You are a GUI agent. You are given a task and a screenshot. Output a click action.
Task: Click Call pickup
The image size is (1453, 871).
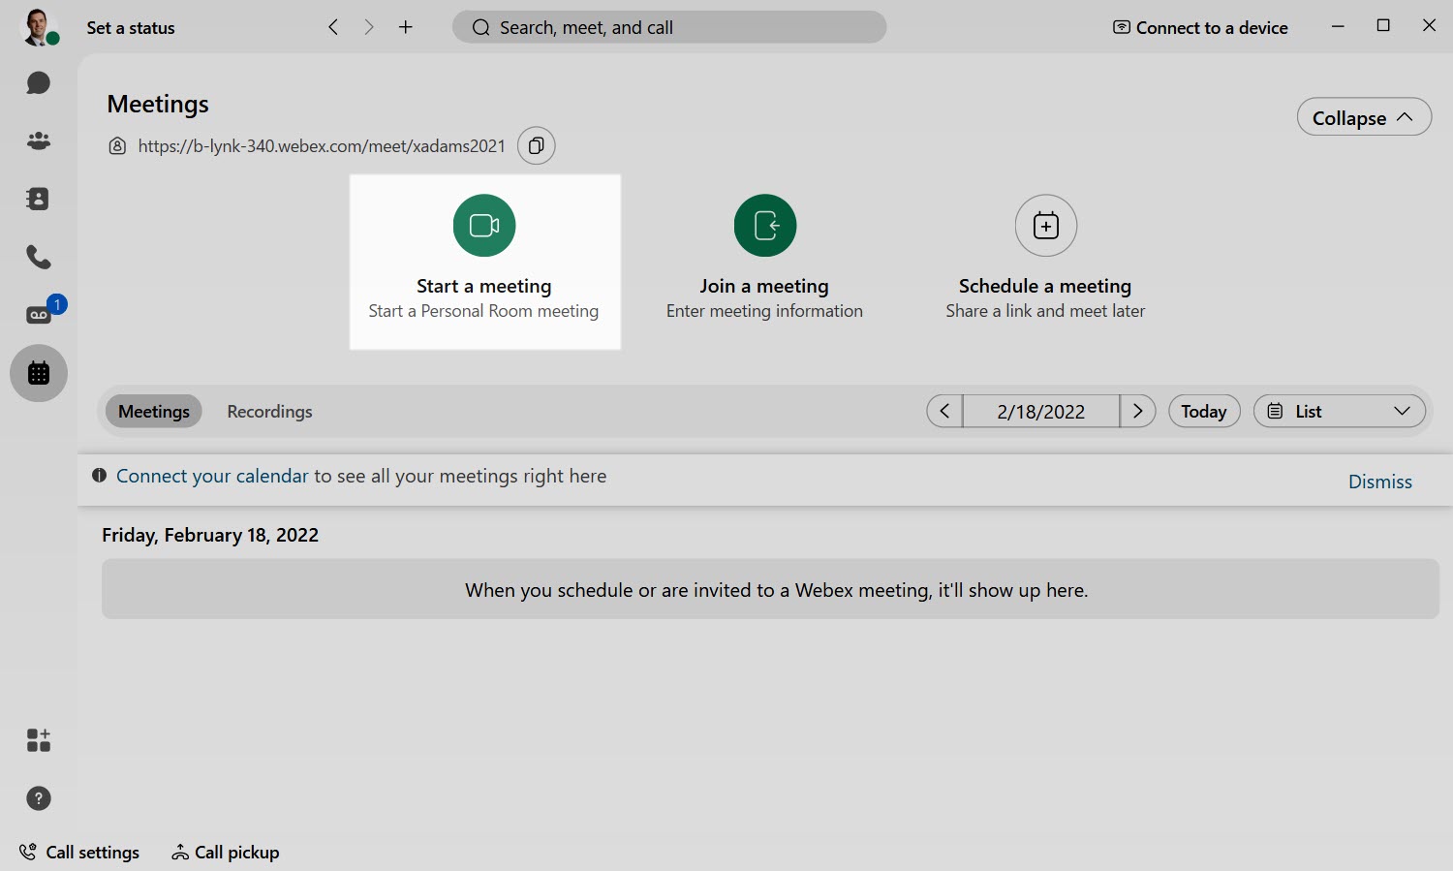coord(226,852)
